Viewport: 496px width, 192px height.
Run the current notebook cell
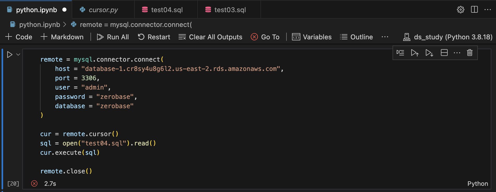pyautogui.click(x=10, y=55)
